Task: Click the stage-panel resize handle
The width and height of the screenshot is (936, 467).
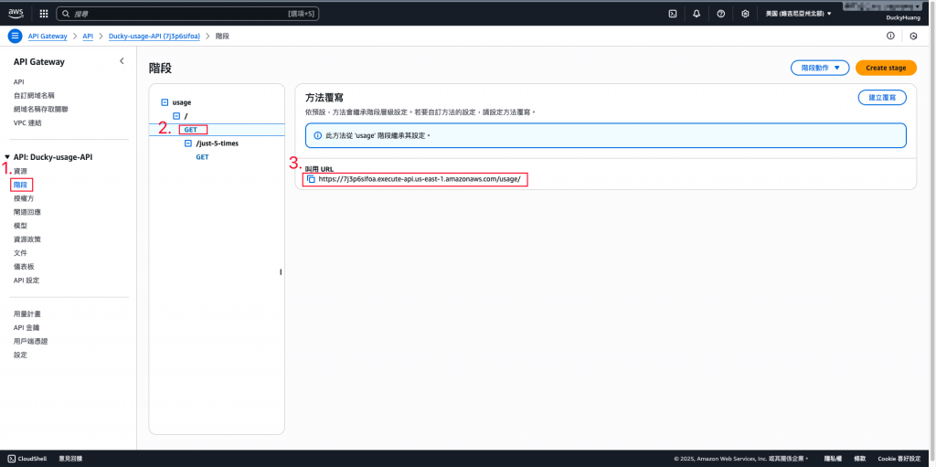Action: click(281, 271)
